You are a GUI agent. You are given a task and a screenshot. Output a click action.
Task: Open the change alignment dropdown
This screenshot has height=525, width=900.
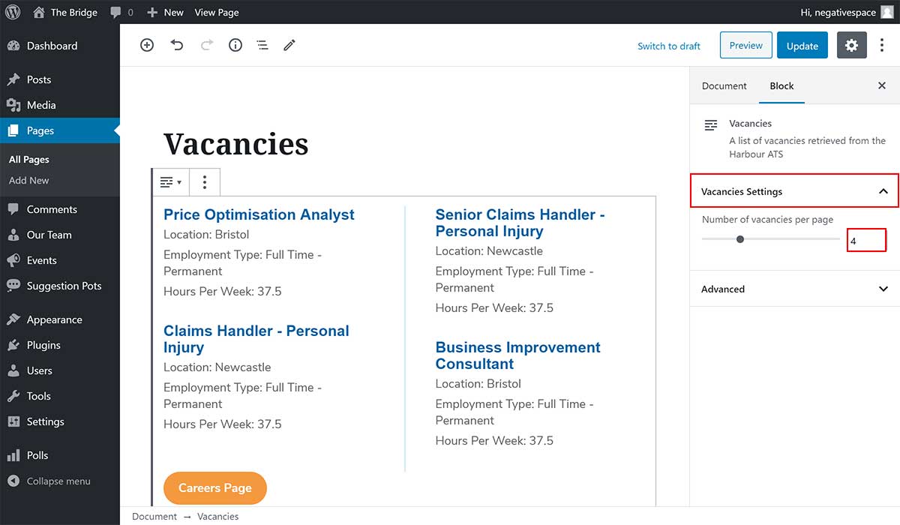tap(170, 182)
